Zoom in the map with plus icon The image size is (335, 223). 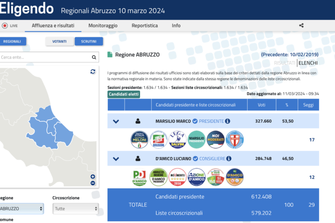pyautogui.click(x=93, y=177)
